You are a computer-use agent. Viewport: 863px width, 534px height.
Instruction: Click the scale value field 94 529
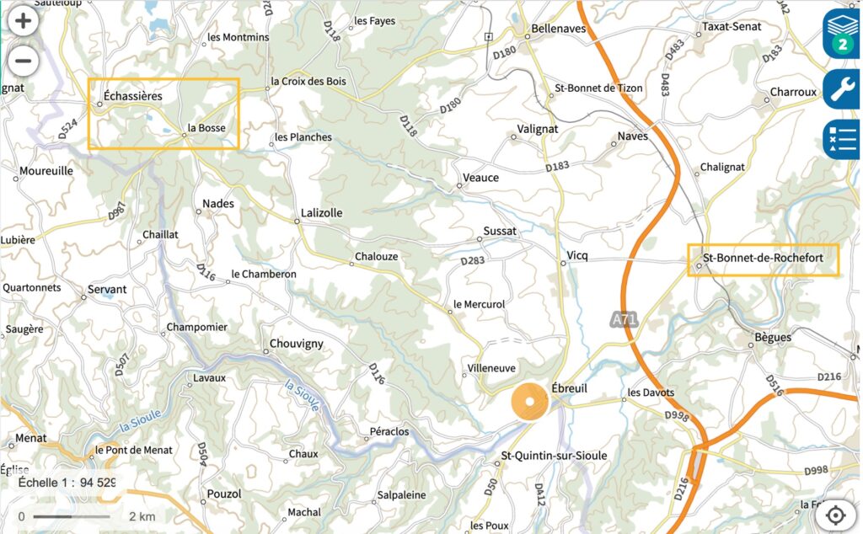98,483
